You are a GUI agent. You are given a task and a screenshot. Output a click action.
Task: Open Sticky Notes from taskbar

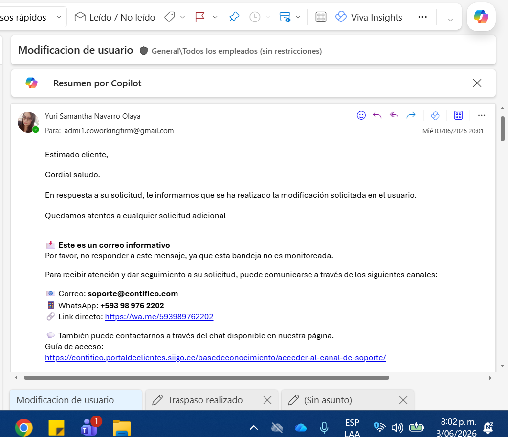(x=56, y=428)
